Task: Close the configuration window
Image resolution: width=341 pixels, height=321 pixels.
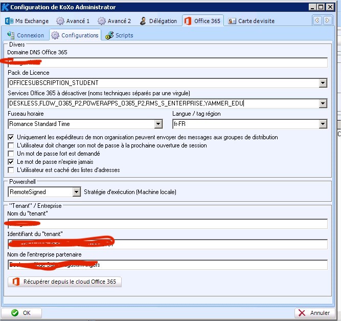Action: point(330,7)
